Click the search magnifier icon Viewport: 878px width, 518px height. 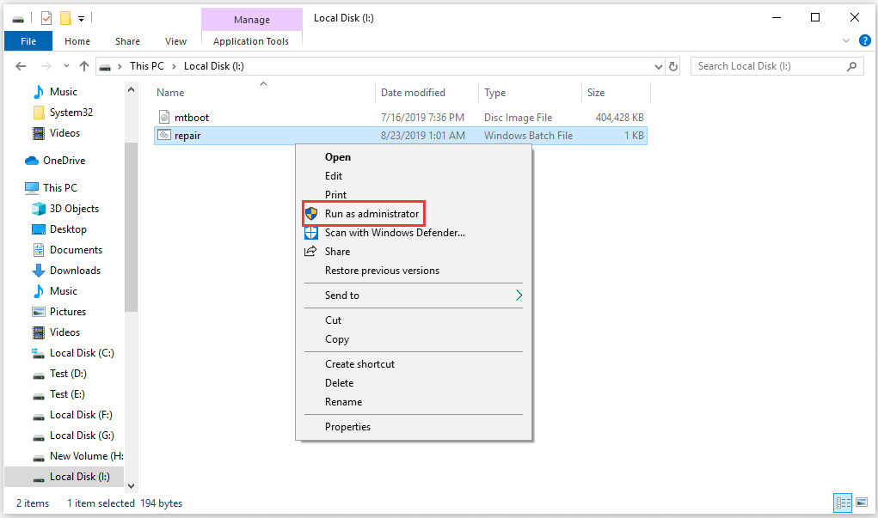point(851,66)
